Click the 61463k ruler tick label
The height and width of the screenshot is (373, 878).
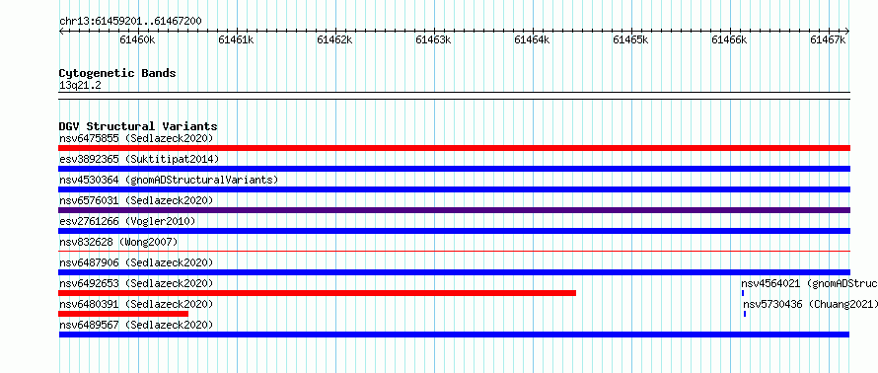(x=433, y=39)
